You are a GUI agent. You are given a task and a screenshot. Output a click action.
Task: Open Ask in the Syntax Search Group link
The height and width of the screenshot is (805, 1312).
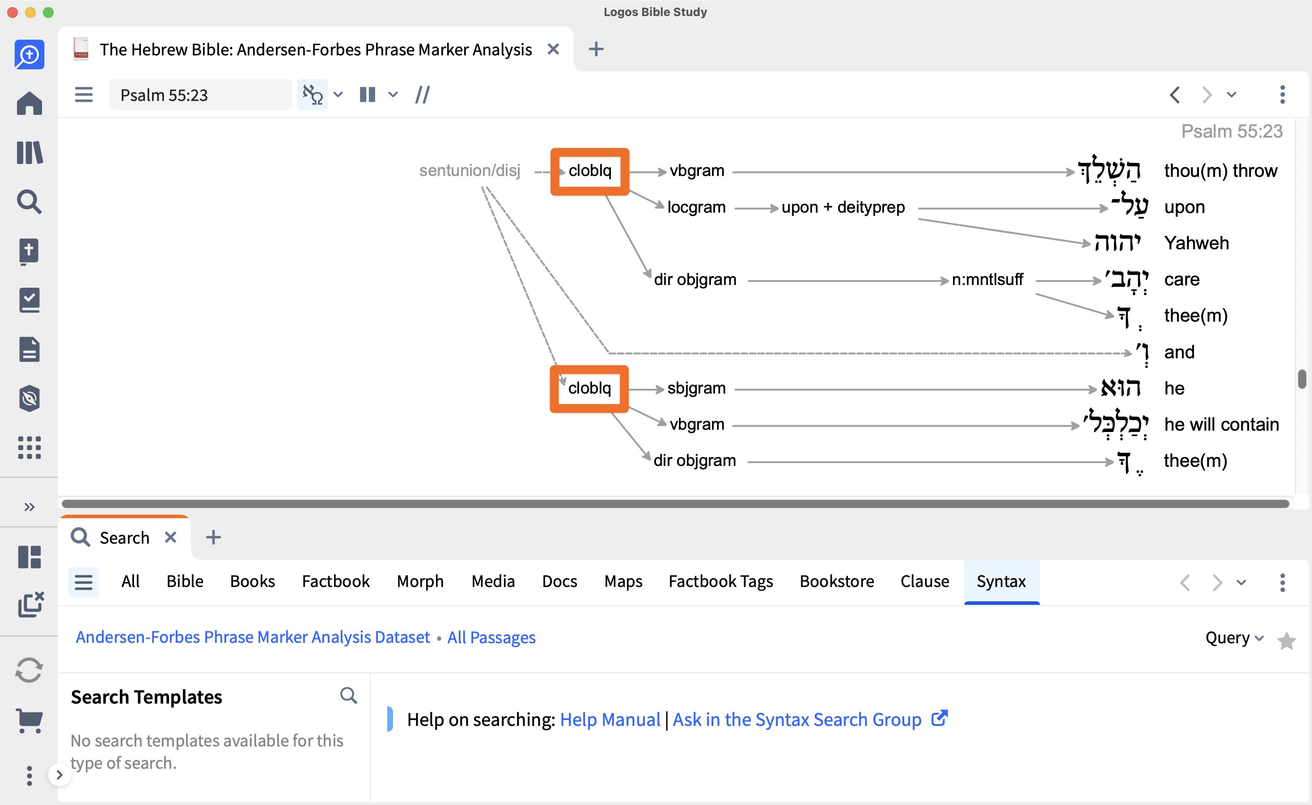coord(797,719)
